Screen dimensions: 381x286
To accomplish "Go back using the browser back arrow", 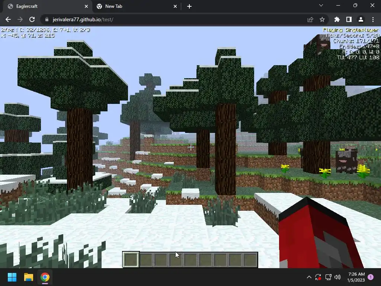I will tap(8, 19).
